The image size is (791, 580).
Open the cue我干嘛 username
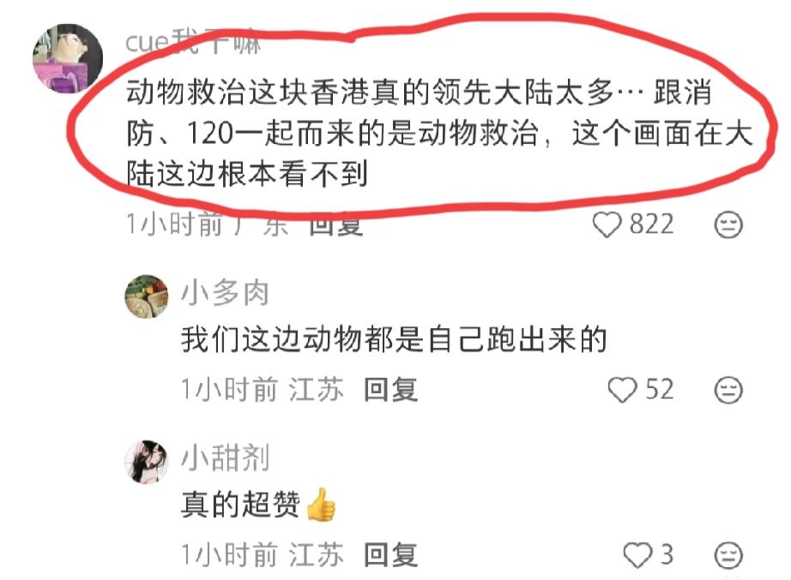coord(193,41)
